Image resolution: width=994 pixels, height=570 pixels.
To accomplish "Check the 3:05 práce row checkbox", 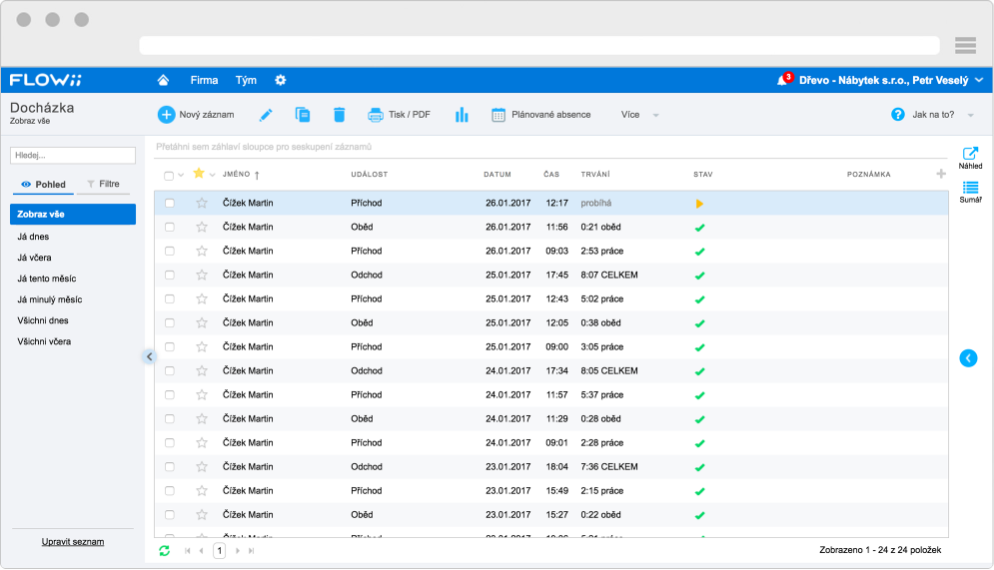I will tap(169, 347).
